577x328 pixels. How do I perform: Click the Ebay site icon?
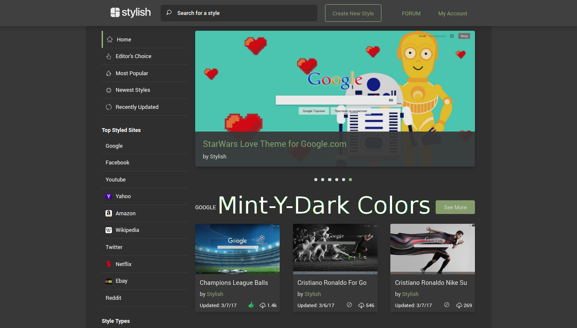tap(108, 281)
